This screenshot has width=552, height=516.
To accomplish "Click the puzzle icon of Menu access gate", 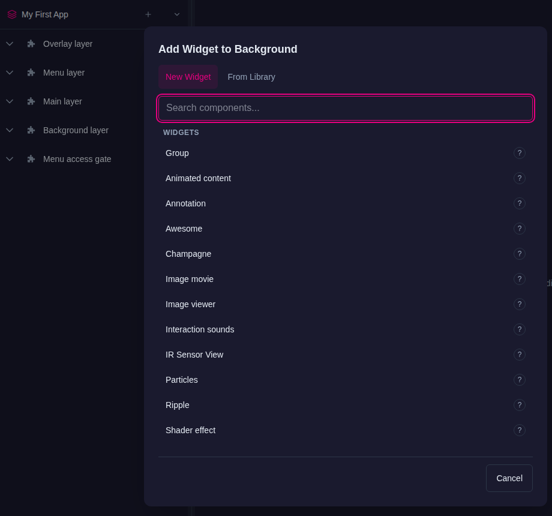I will tap(31, 159).
